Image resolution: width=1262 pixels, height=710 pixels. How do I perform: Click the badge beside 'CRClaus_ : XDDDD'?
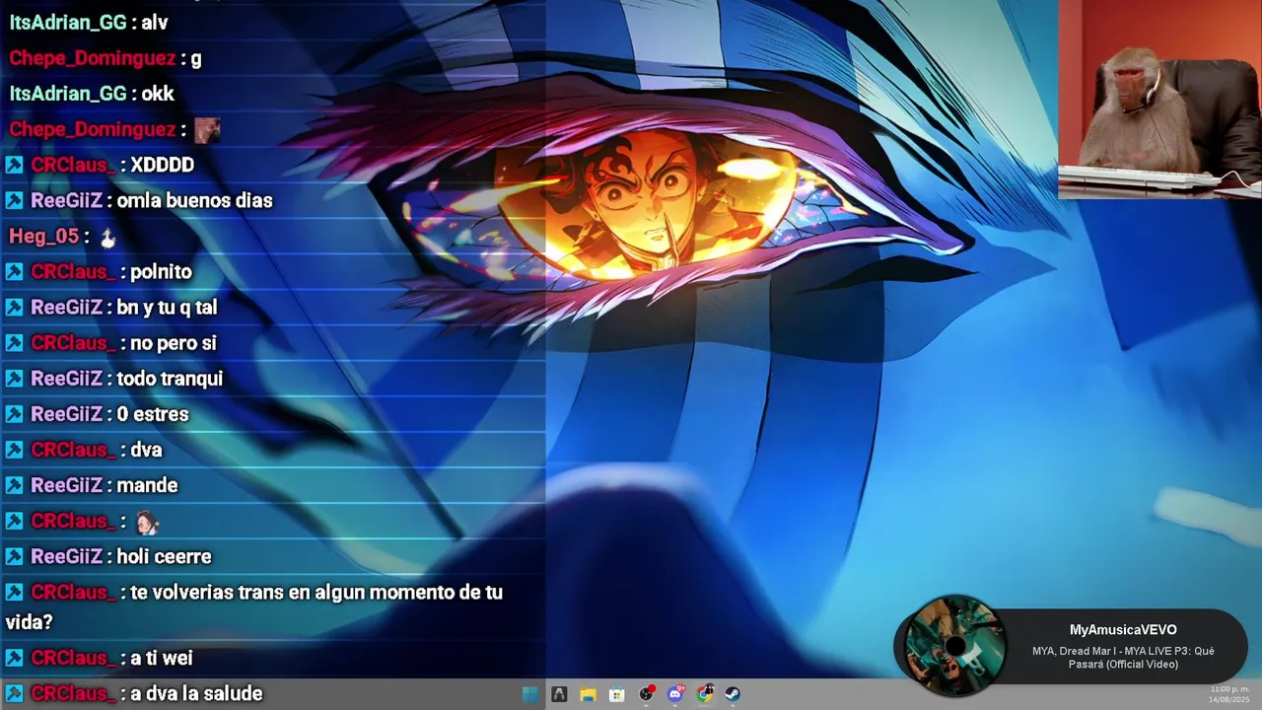pyautogui.click(x=14, y=165)
